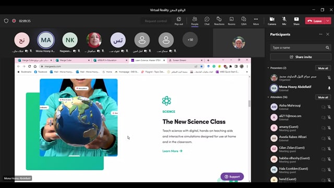Switch to the first Merge Cube tab with Arabic title
Viewport: 334px width, 188px height.
point(35,61)
